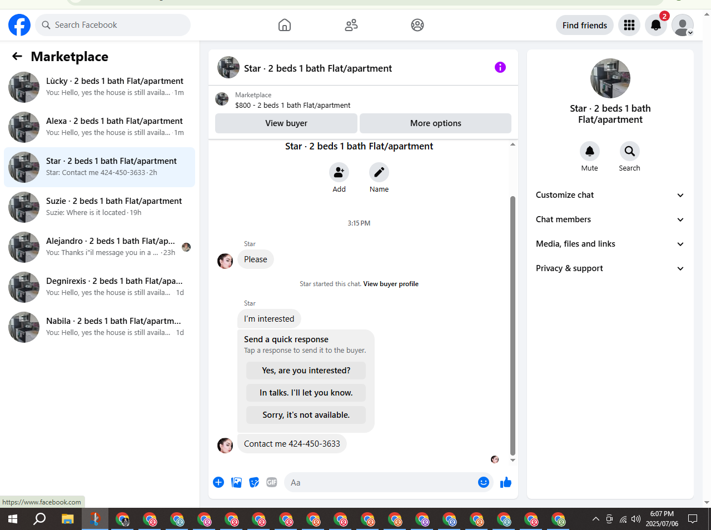Open $800 listing thumbnail in Marketplace banner
Viewport: 711px width, 530px height.
(x=222, y=99)
